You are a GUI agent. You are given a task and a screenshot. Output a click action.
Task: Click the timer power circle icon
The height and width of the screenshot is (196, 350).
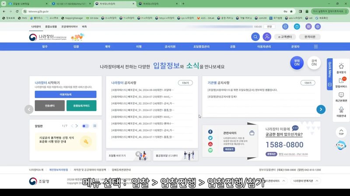(297, 27)
